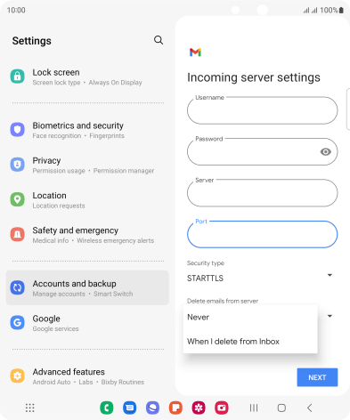
Task: Focus the Server input field
Action: click(262, 193)
